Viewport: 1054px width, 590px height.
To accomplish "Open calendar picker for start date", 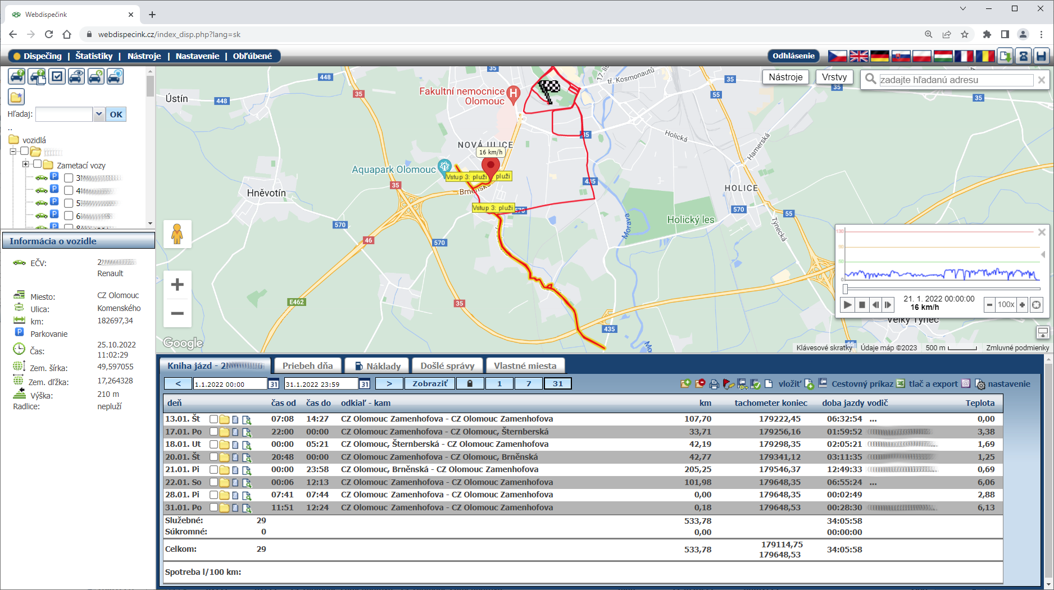I will coord(274,384).
